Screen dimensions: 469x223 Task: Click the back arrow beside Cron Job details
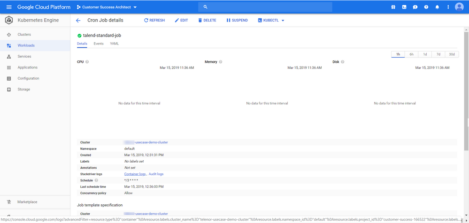(x=78, y=21)
